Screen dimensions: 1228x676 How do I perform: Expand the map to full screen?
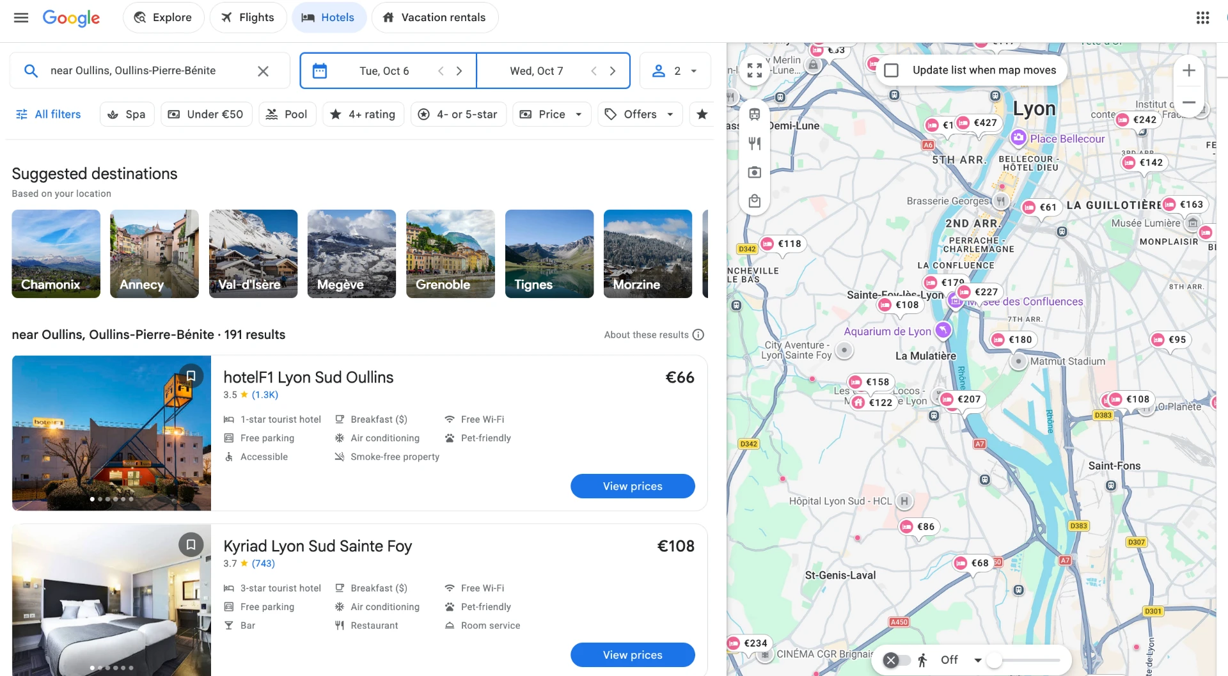[755, 70]
